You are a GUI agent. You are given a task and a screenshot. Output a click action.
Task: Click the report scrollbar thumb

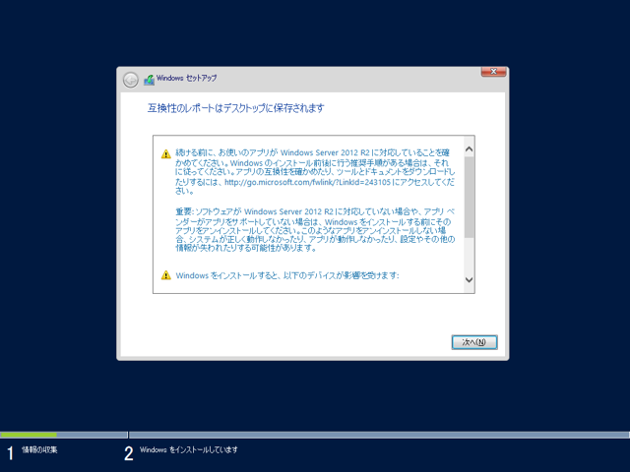tap(469, 197)
